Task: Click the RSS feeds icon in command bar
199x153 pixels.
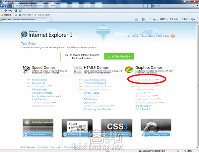Action: tap(143, 19)
